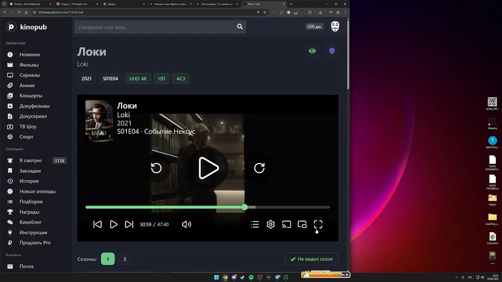Jump to the next episode

pos(129,224)
